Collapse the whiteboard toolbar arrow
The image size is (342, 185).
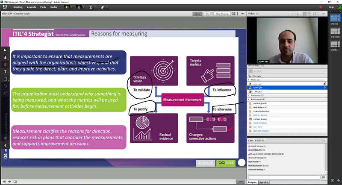[6, 145]
